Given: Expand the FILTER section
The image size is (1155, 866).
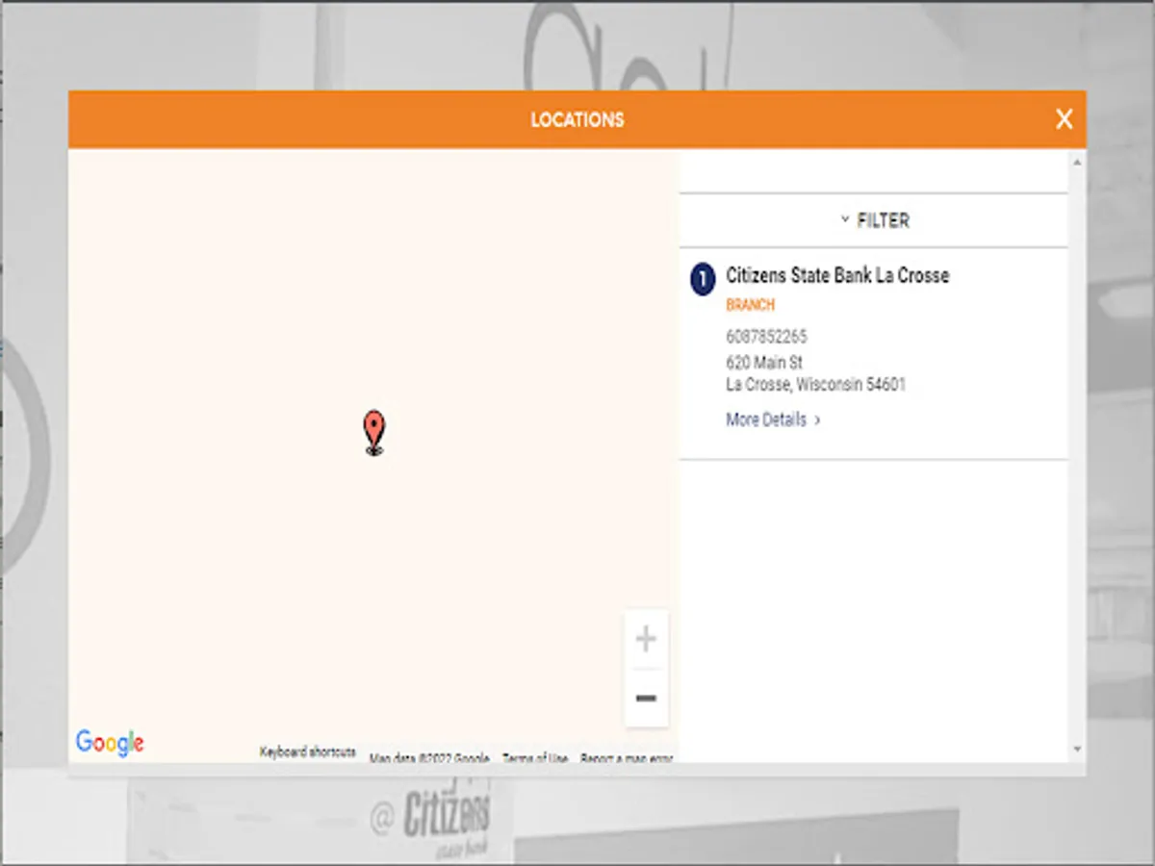Looking at the screenshot, I should pos(874,220).
